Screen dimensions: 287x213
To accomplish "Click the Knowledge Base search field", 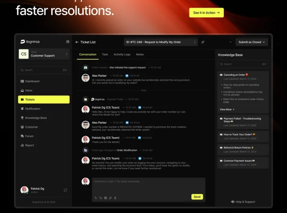I will (x=243, y=64).
